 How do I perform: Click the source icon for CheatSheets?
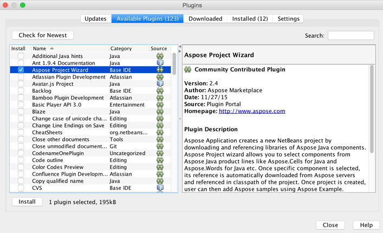160,133
